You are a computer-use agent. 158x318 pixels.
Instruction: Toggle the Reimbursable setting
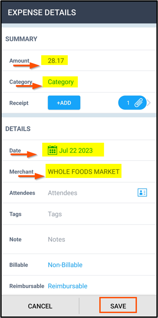(x=68, y=286)
